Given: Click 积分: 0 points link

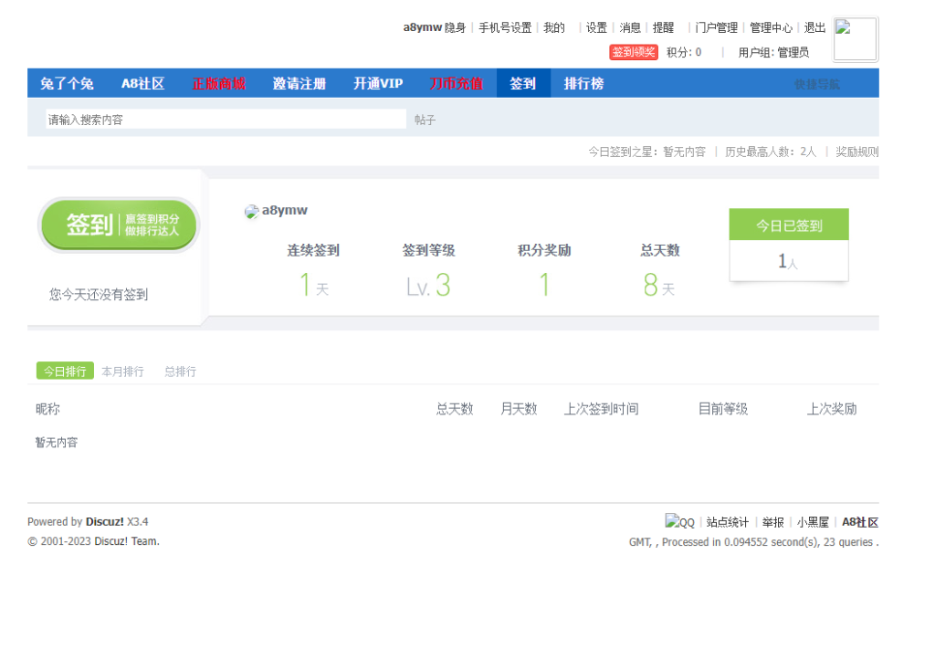Looking at the screenshot, I should click(684, 52).
